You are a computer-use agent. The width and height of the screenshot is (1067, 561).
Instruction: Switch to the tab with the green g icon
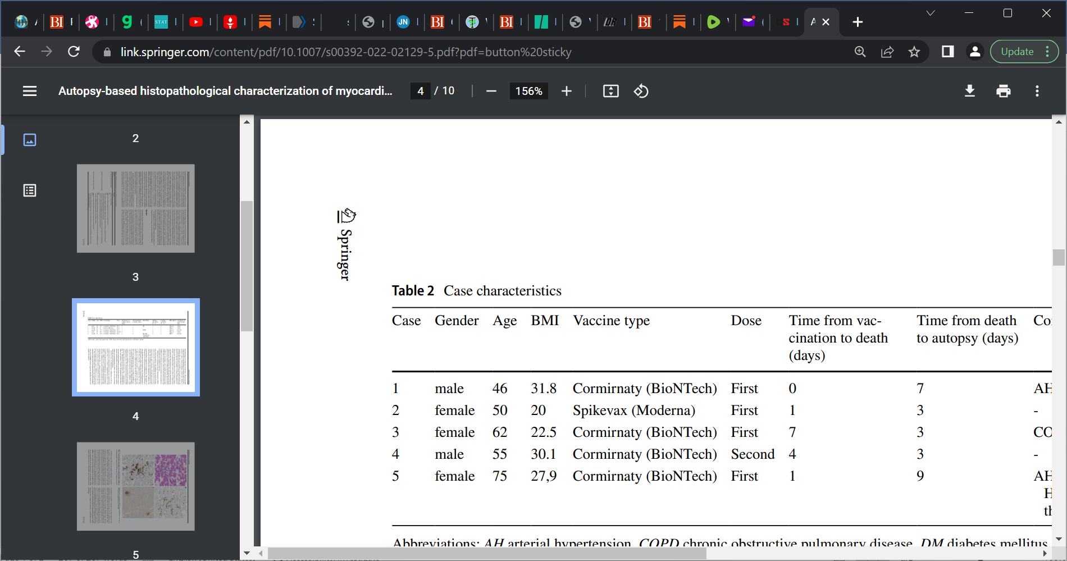point(127,22)
